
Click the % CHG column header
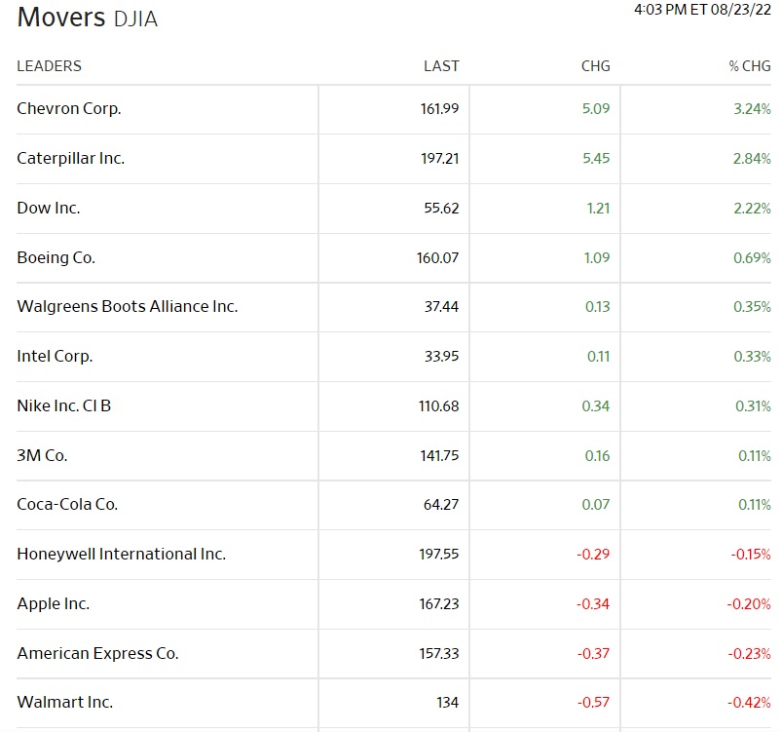tap(750, 66)
